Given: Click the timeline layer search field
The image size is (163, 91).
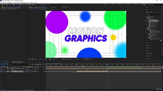Looking at the screenshot, I should coord(19,64).
